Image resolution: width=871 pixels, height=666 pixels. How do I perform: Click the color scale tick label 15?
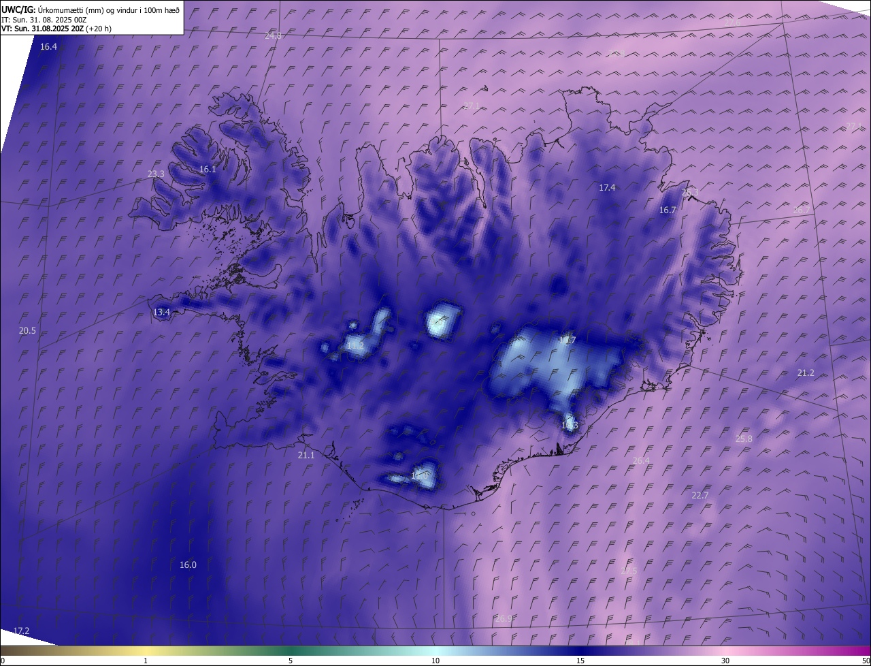coord(580,661)
